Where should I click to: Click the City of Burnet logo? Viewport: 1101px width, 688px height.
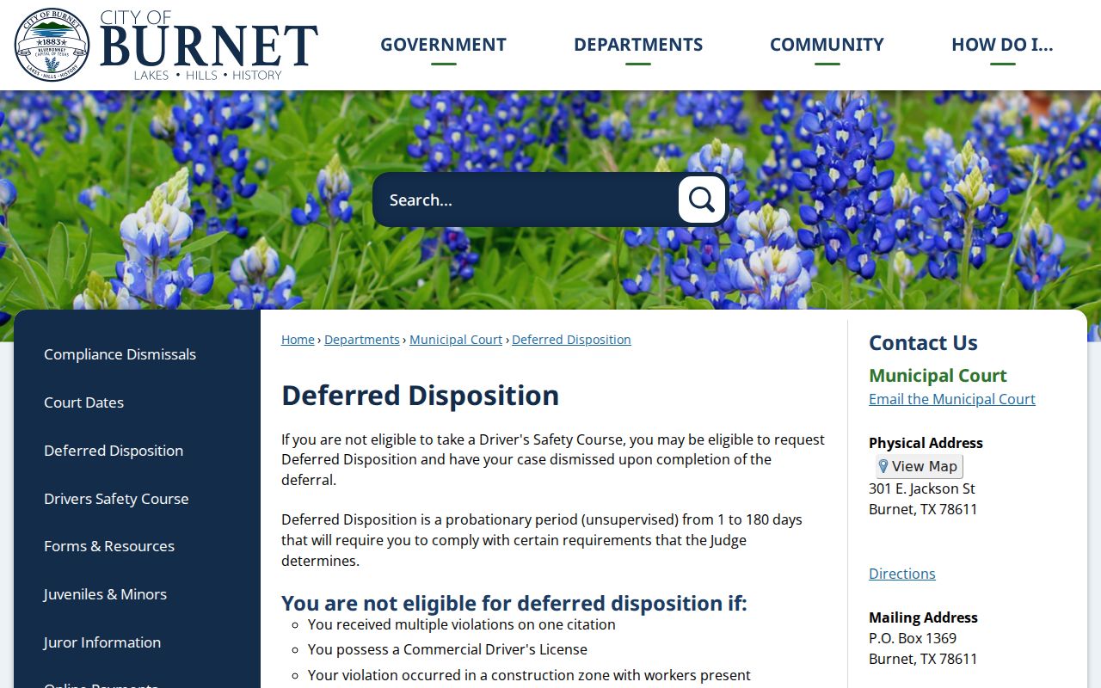point(166,45)
